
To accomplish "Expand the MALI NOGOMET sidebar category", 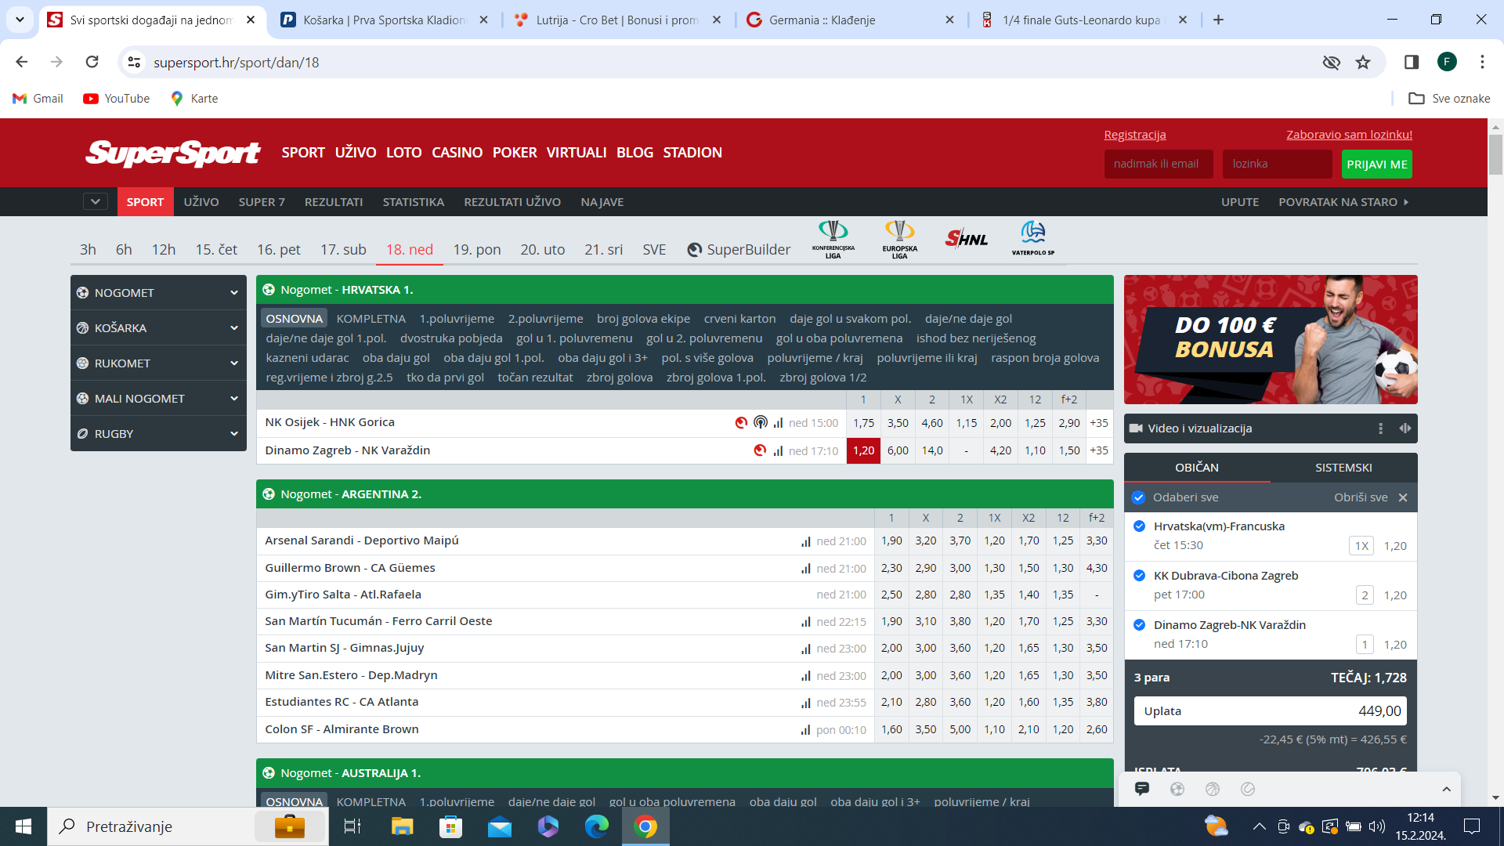I will (x=158, y=399).
